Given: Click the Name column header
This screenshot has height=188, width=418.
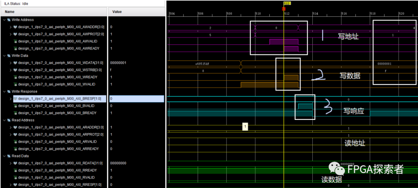Looking at the screenshot, I should tap(53, 12).
